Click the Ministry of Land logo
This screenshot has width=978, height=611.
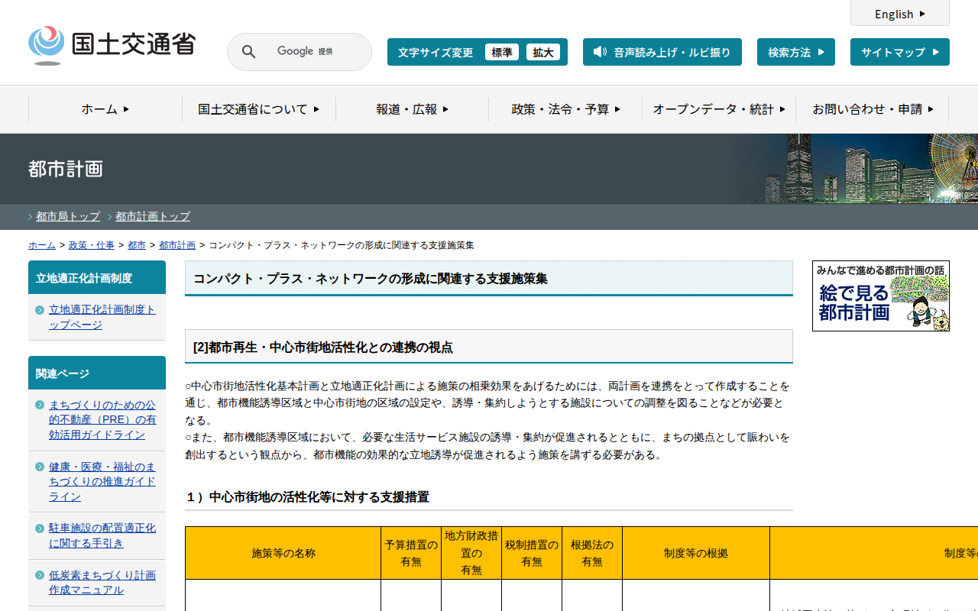112,45
